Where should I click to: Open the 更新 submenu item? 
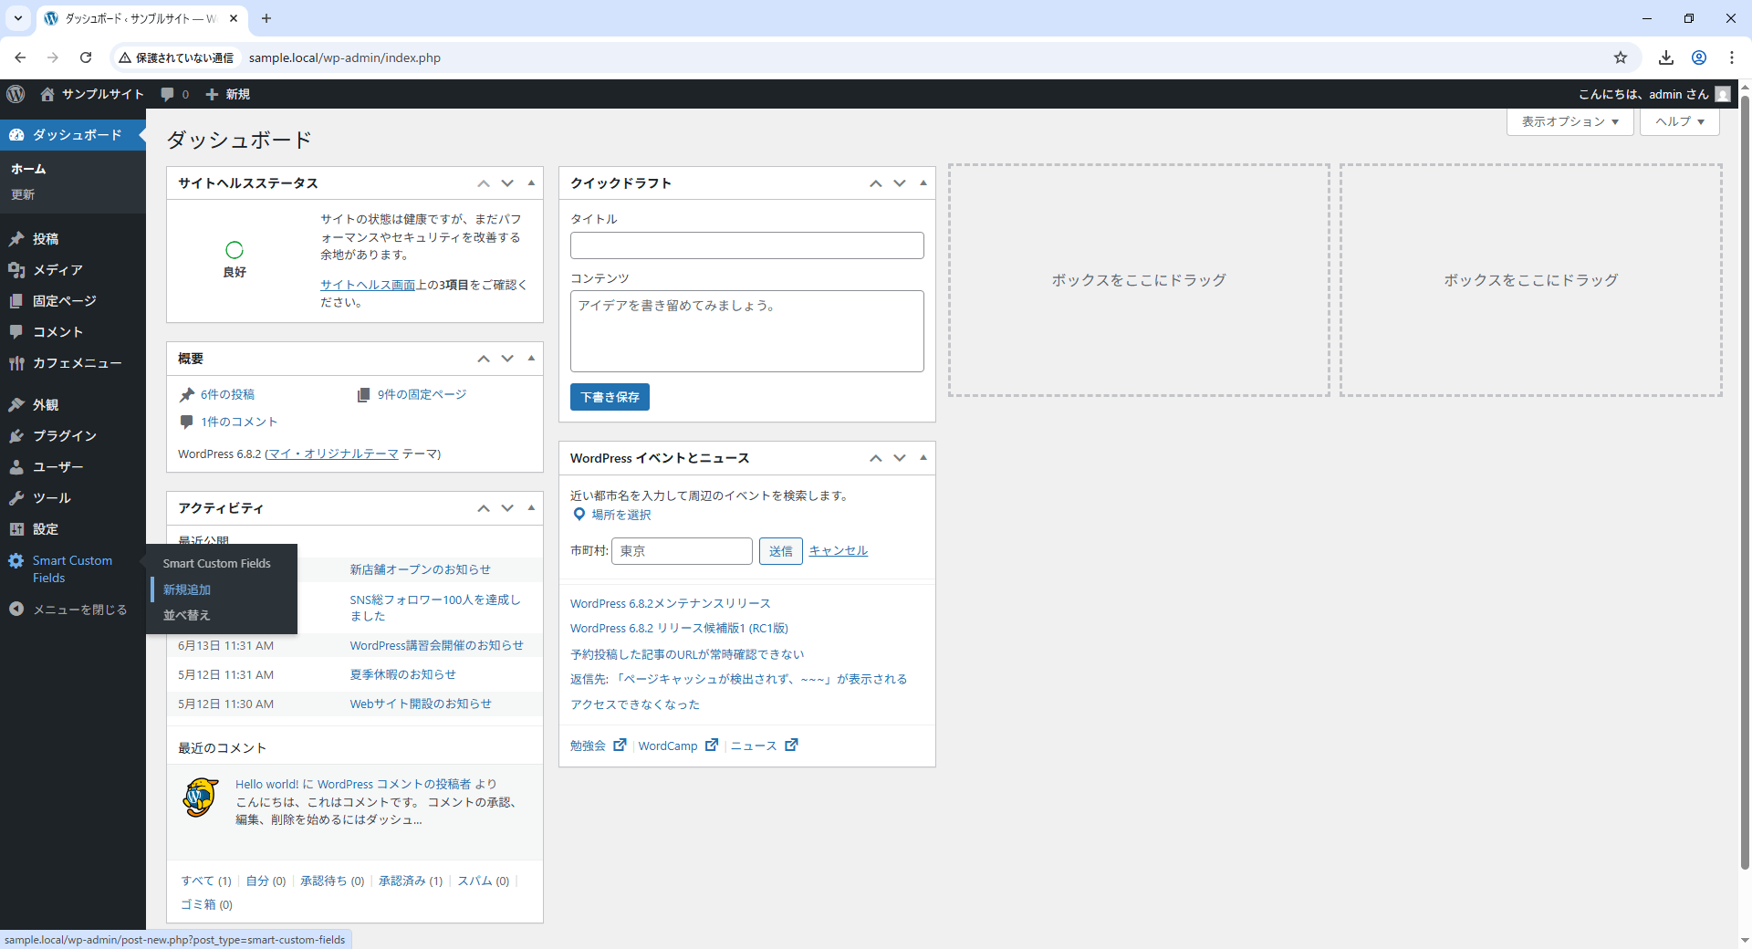point(23,194)
